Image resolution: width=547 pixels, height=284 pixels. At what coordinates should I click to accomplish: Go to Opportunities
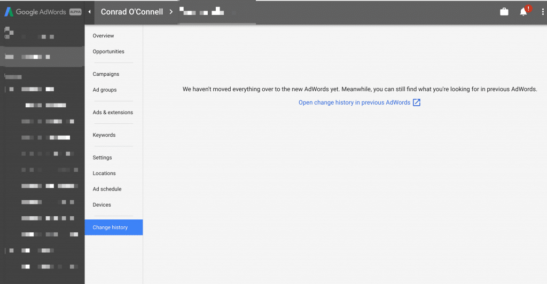click(108, 51)
